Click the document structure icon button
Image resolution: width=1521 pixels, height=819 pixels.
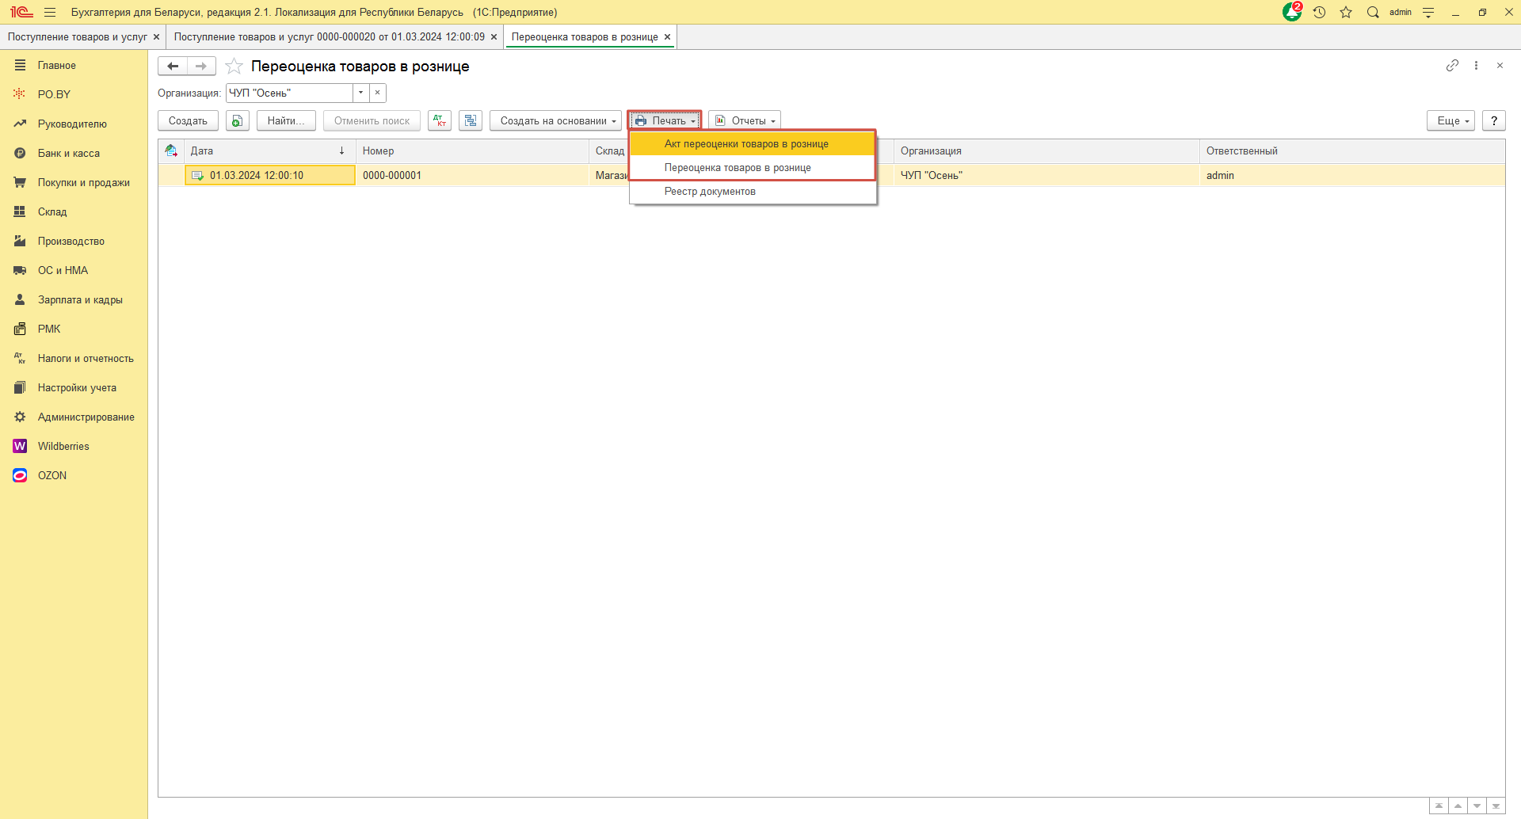click(x=471, y=120)
